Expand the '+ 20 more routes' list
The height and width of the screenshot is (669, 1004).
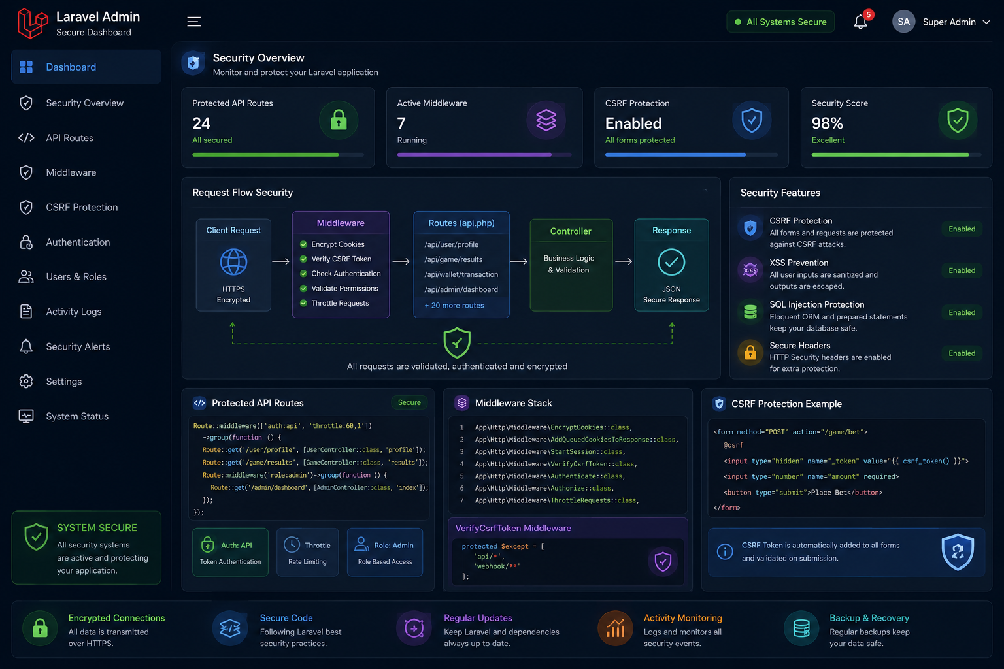[454, 305]
